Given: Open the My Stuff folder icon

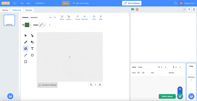Looking at the screenshot, I should point(175,3).
